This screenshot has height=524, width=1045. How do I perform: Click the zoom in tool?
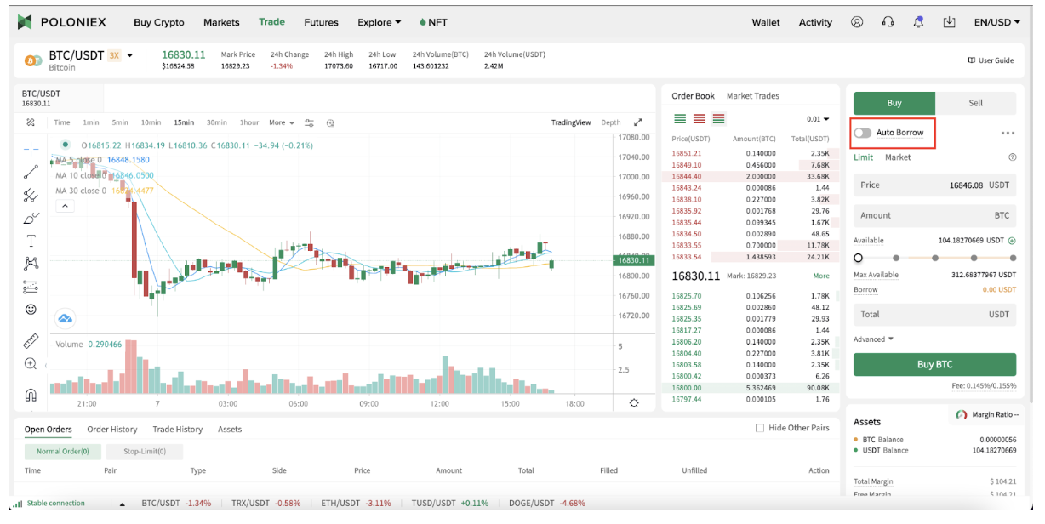[x=31, y=364]
